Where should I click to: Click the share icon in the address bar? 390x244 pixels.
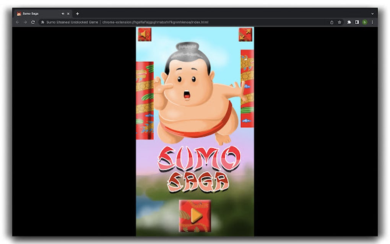(x=331, y=22)
